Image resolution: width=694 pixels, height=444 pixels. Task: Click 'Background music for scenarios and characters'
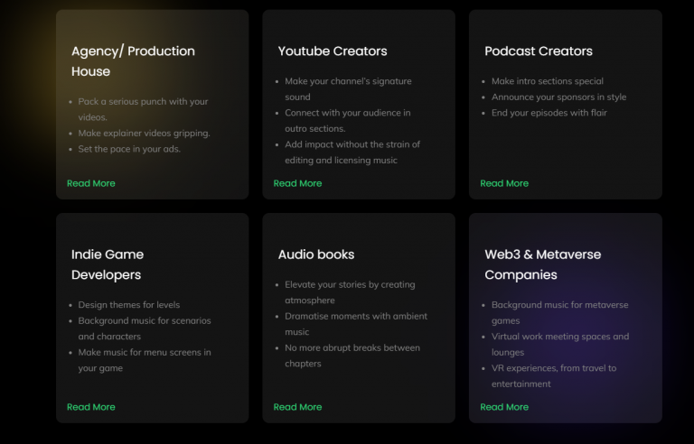tap(145, 328)
